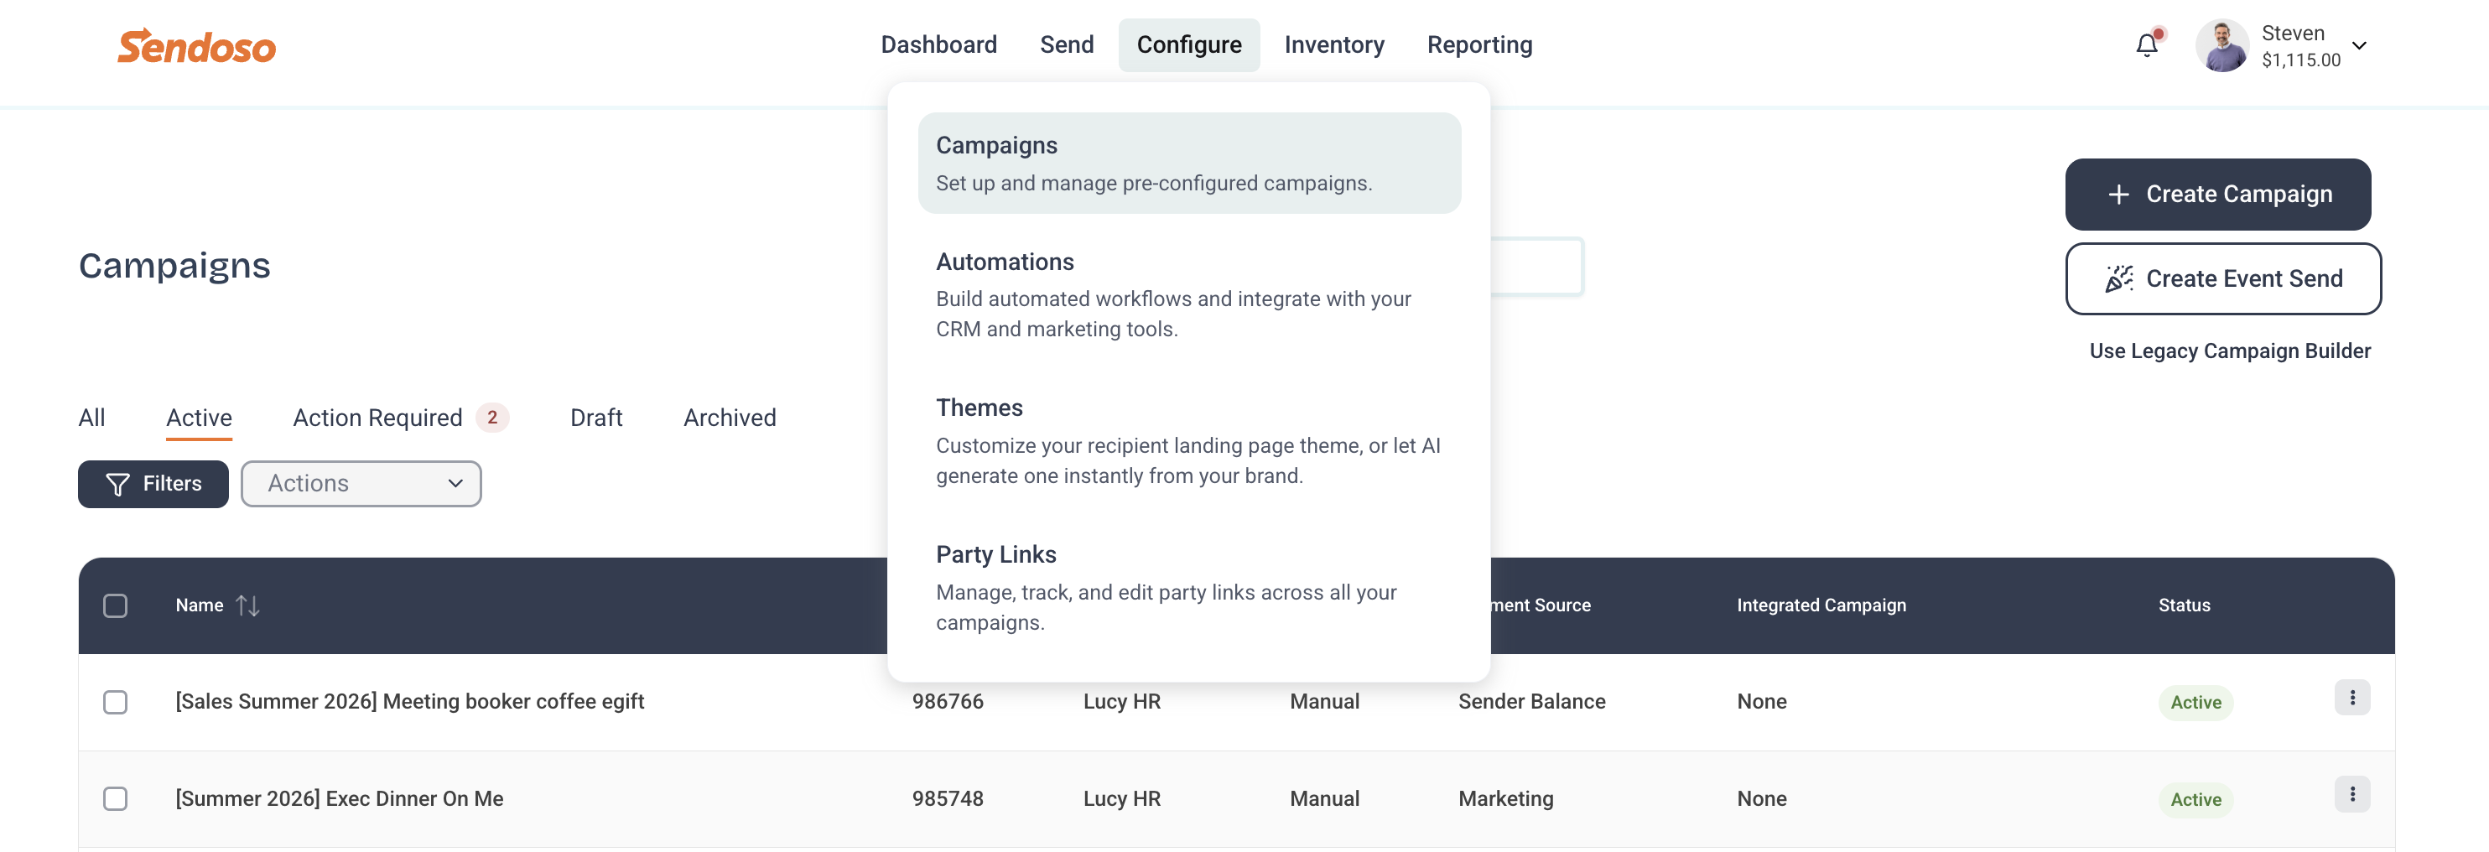Open the Configure navigation menu
2489x852 pixels.
pyautogui.click(x=1189, y=44)
